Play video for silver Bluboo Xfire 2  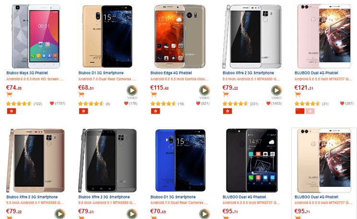coord(276,91)
